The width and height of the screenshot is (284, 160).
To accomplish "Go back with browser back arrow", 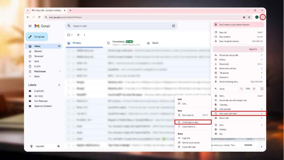I will point(28,17).
